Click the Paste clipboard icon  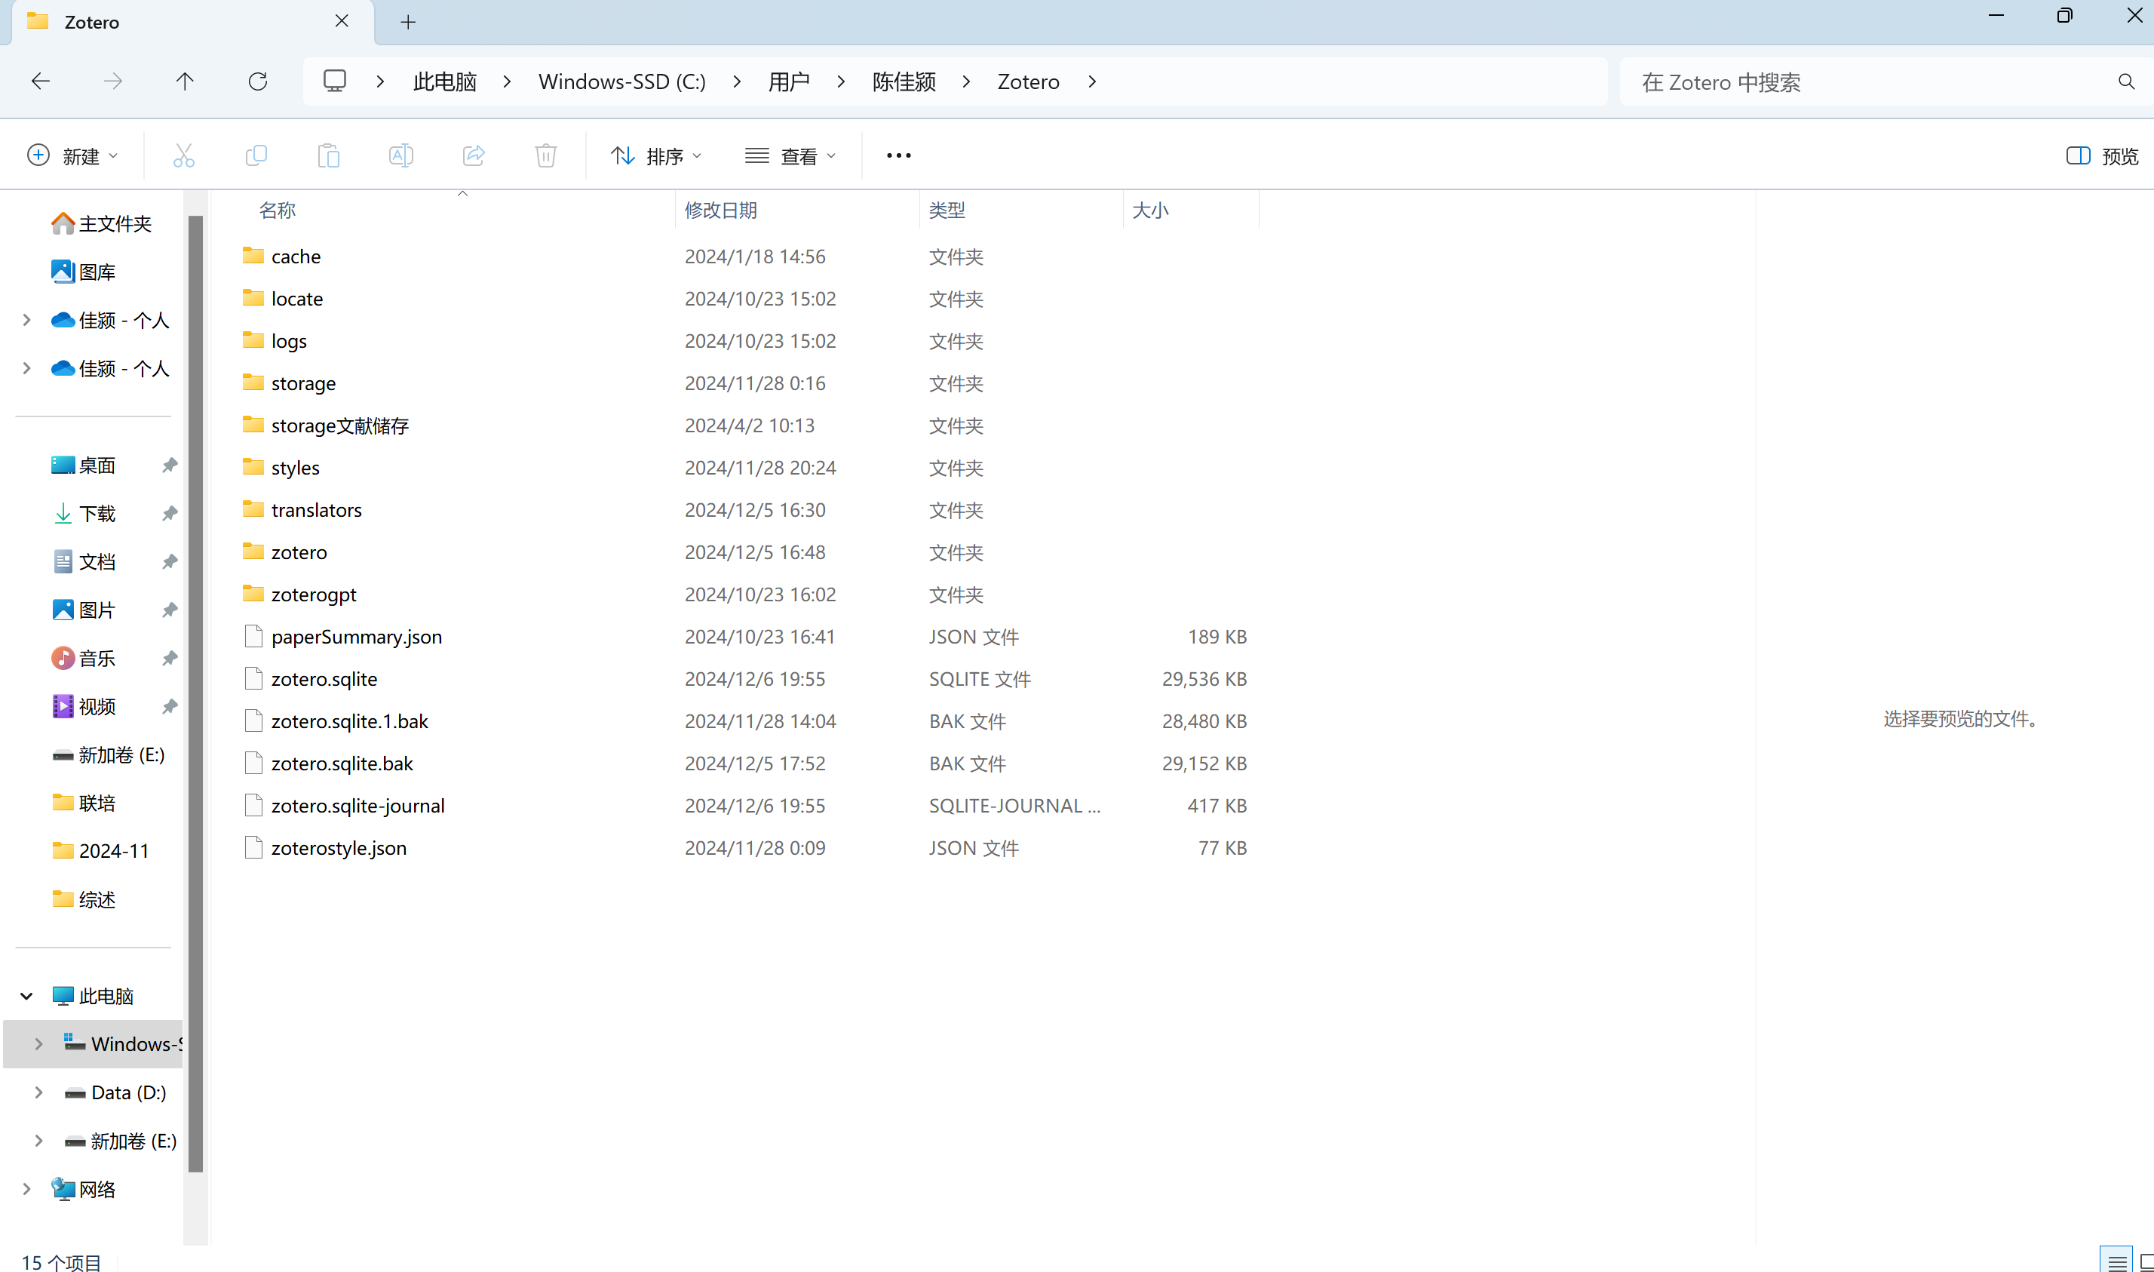tap(328, 155)
